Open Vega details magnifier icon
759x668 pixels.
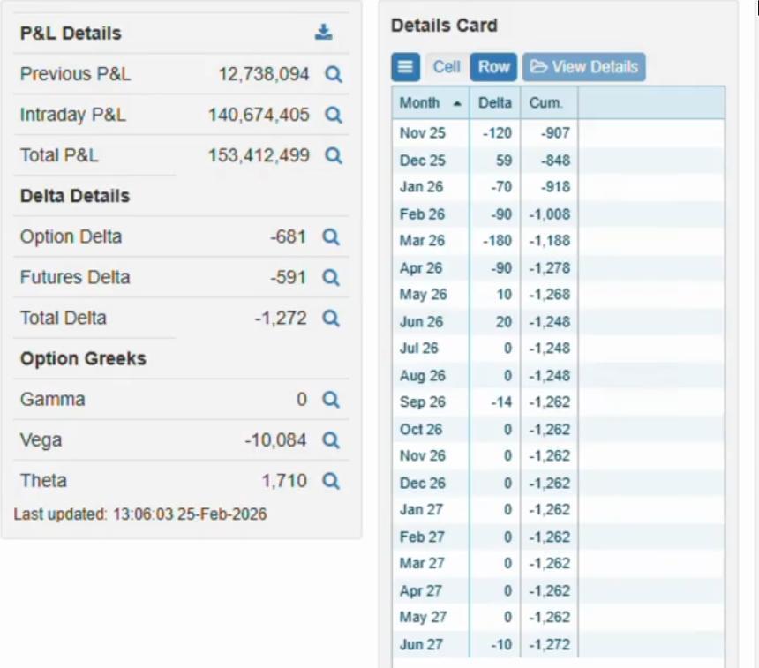coord(331,440)
